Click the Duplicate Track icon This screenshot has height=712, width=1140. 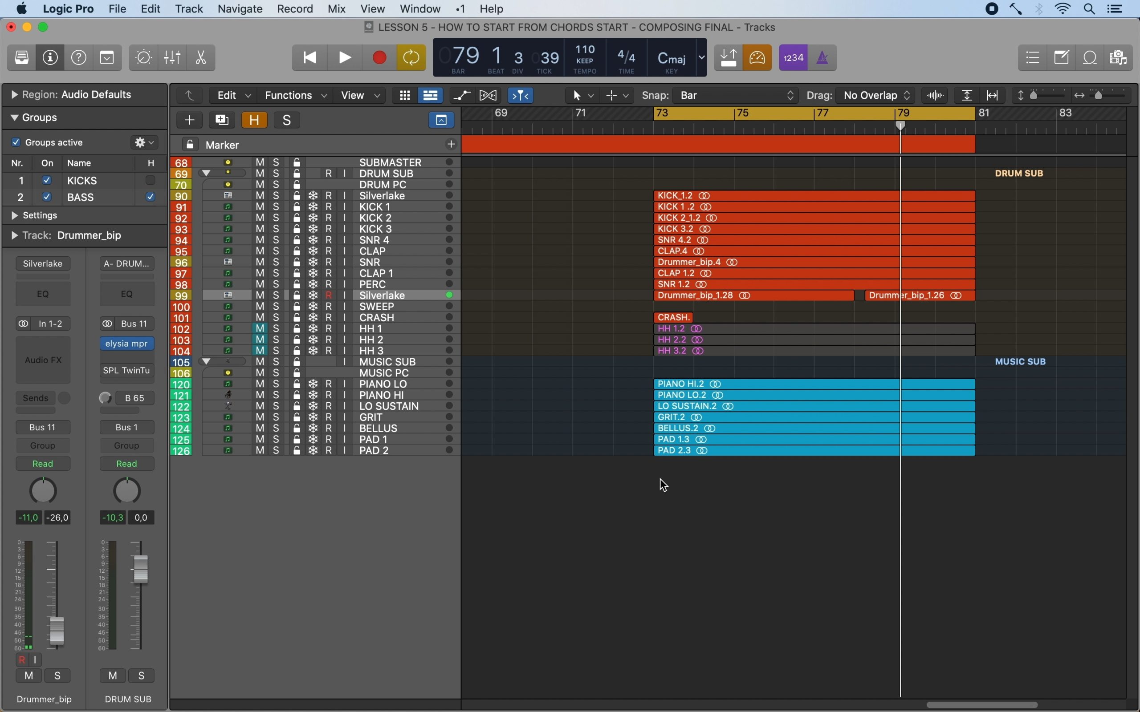pos(222,120)
